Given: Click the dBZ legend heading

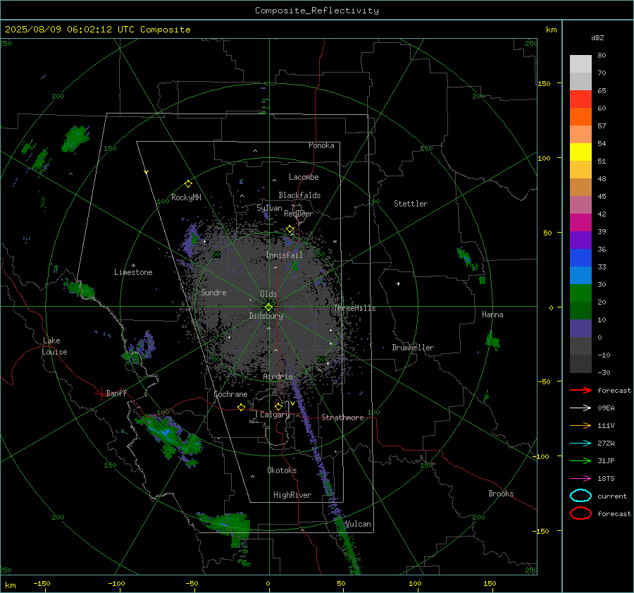Looking at the screenshot, I should [x=597, y=37].
